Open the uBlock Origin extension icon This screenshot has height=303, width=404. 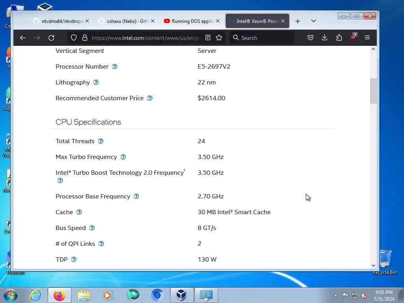pyautogui.click(x=353, y=37)
